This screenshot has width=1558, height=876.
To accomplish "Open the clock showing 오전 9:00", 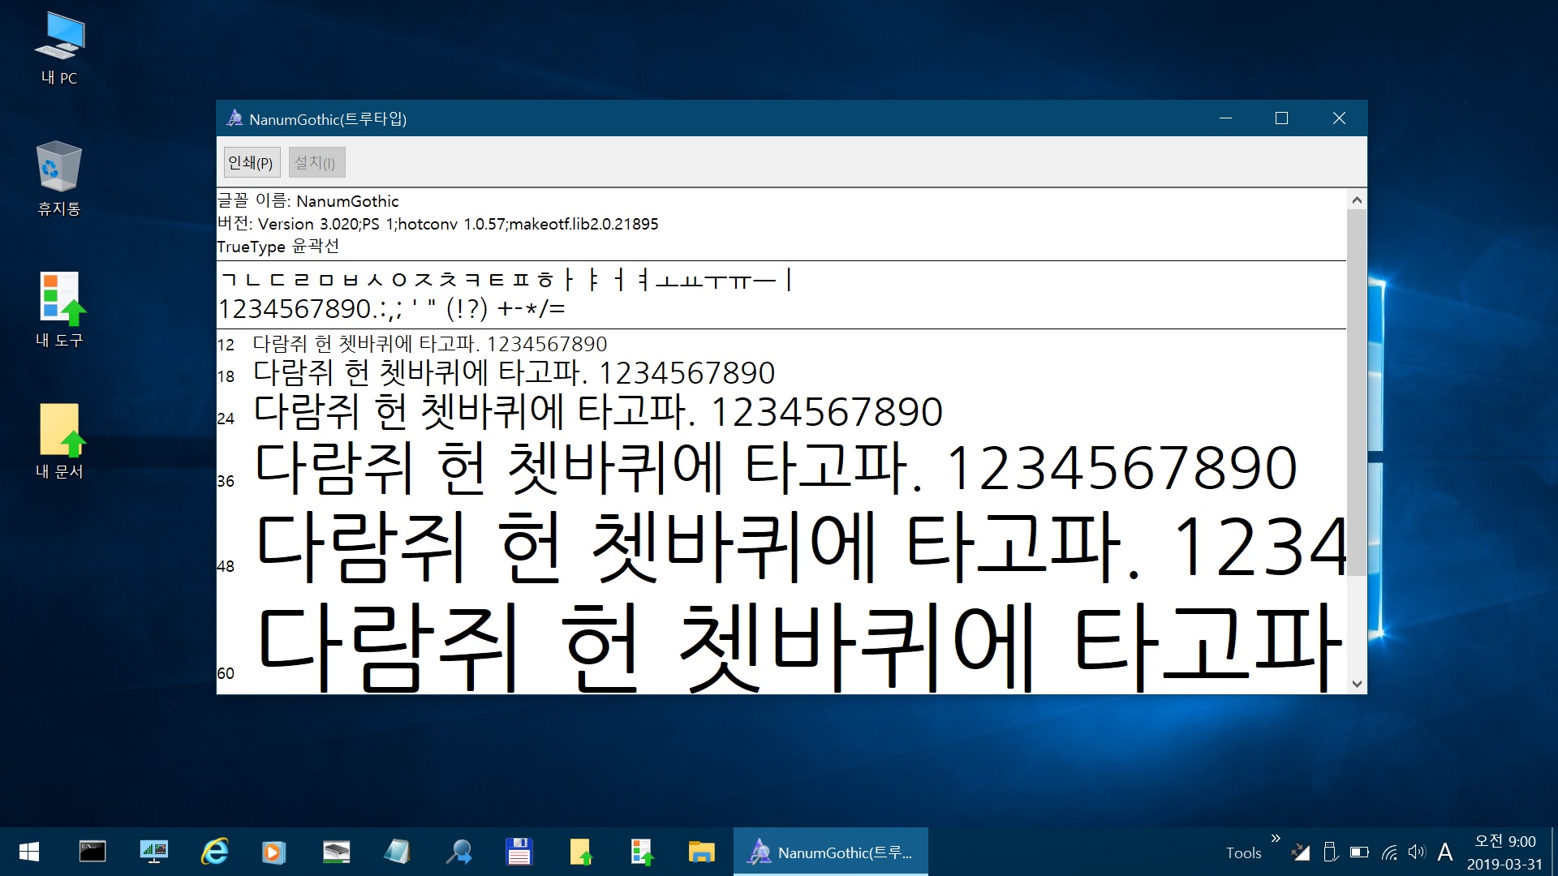I will click(x=1504, y=852).
